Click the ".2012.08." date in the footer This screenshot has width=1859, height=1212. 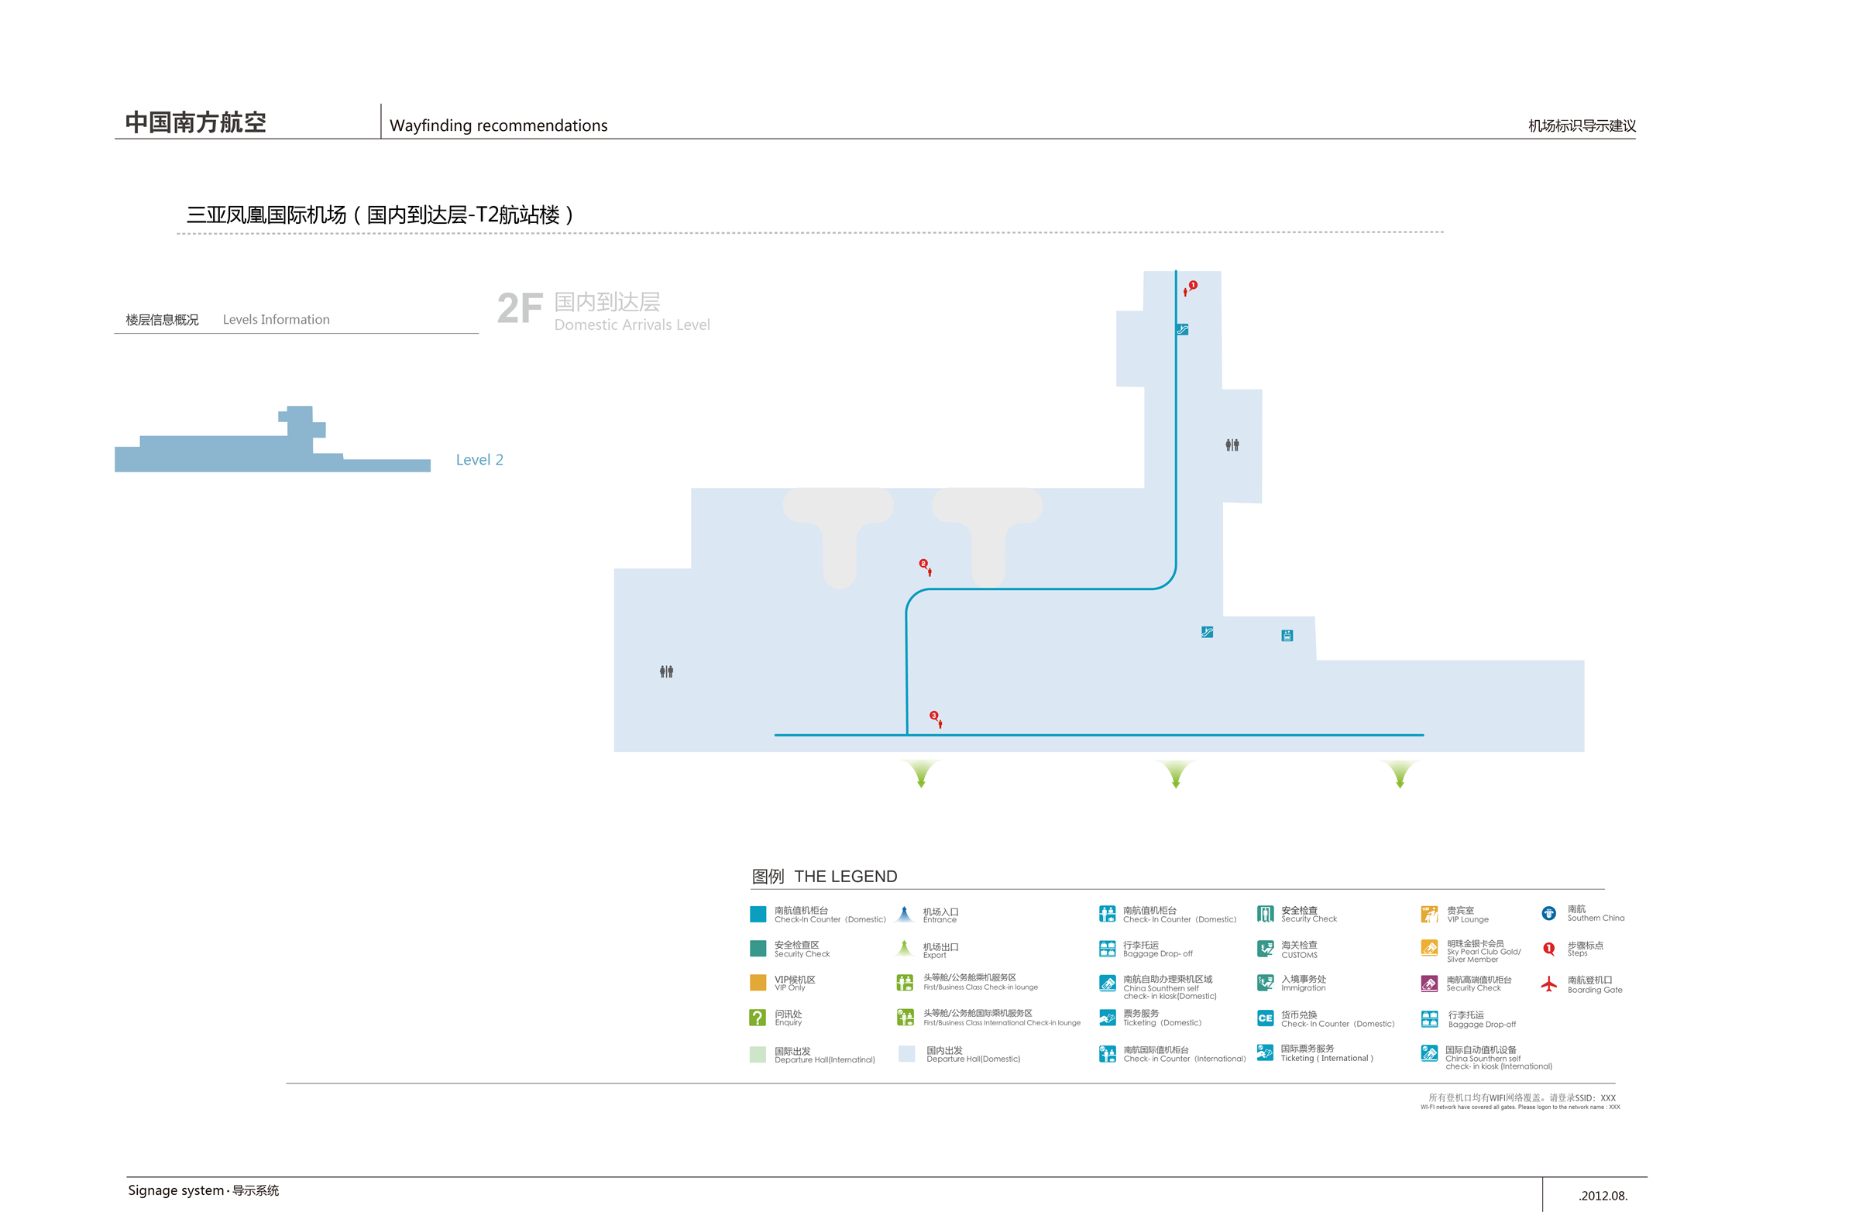coord(1603,1196)
